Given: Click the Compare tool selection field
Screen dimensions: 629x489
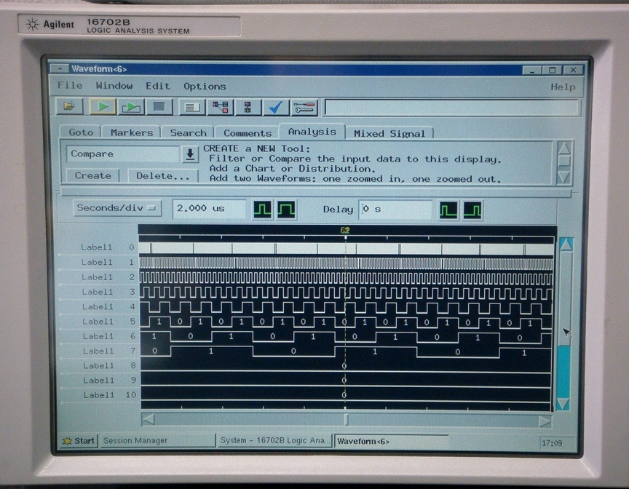Looking at the screenshot, I should 122,154.
